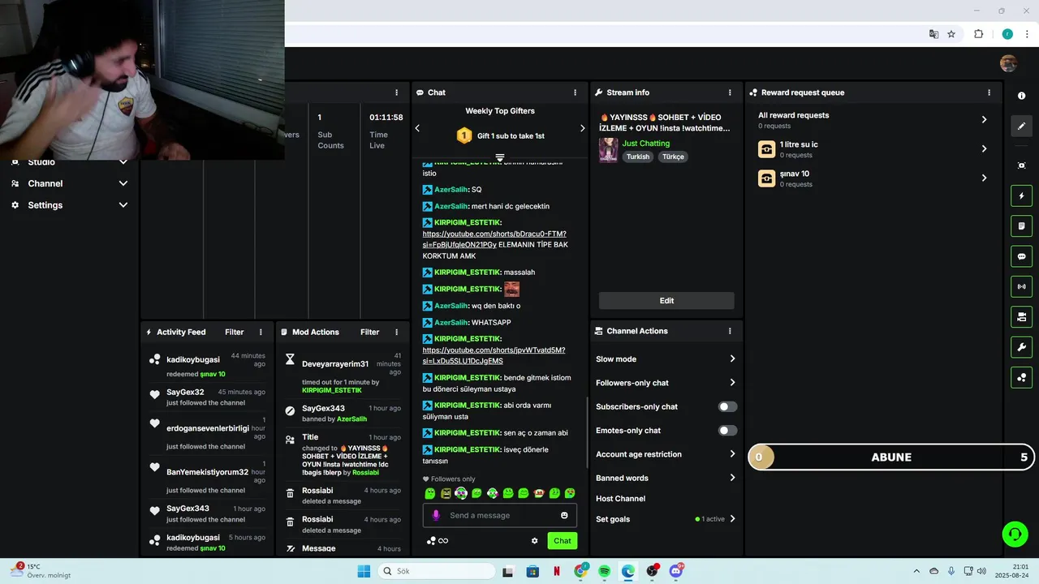Toggle the wrench widget icon in right sidebar
Viewport: 1039px width, 584px height.
click(1021, 347)
